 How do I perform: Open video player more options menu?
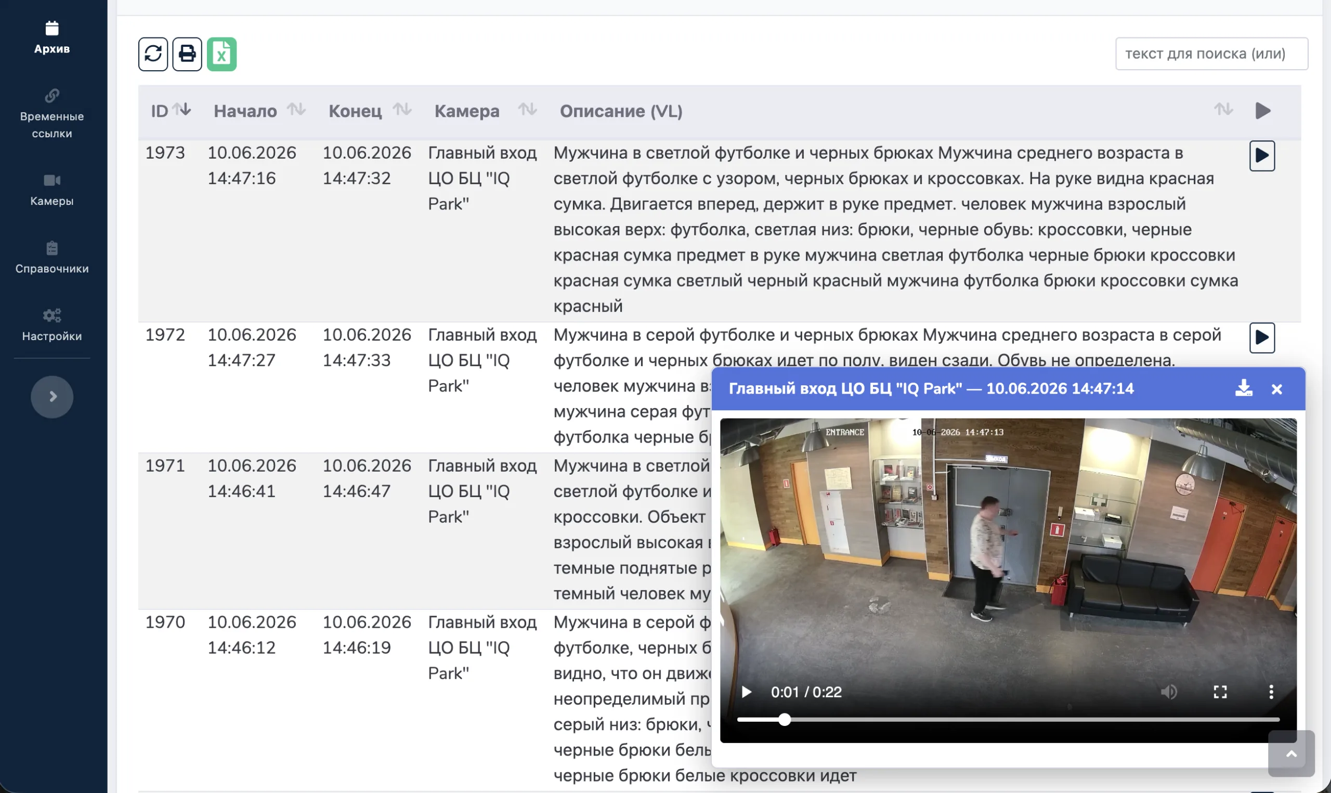point(1271,692)
